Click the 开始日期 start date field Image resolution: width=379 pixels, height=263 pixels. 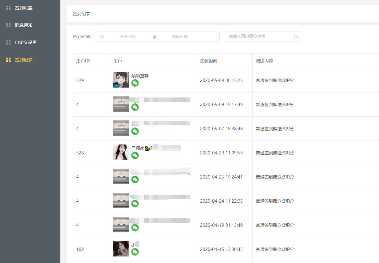[128, 37]
